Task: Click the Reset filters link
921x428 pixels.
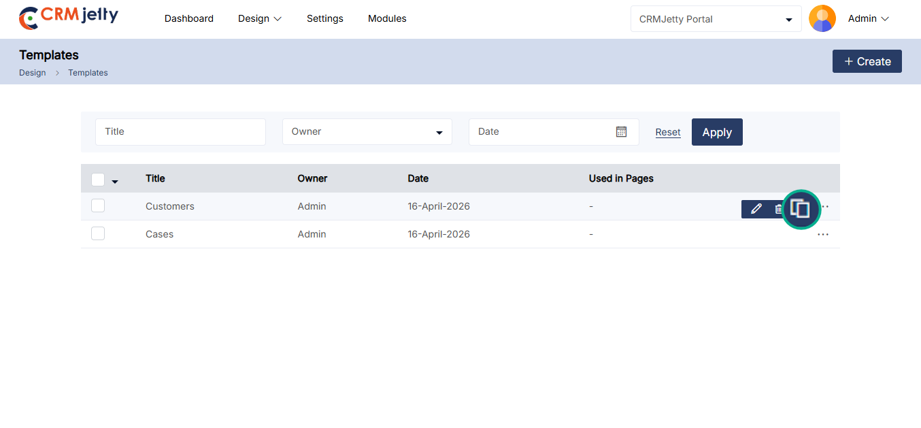Action: pos(668,132)
